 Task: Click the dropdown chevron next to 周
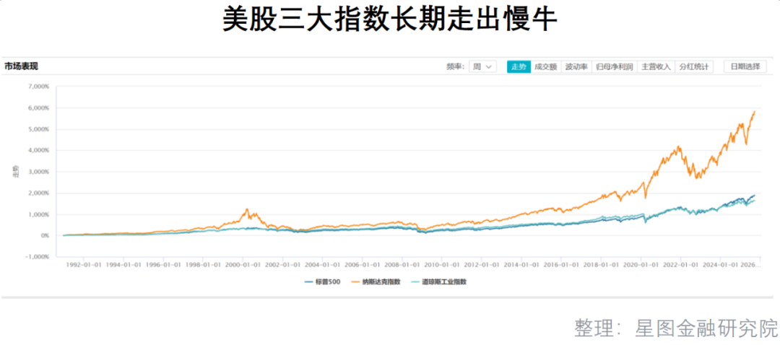(x=489, y=66)
